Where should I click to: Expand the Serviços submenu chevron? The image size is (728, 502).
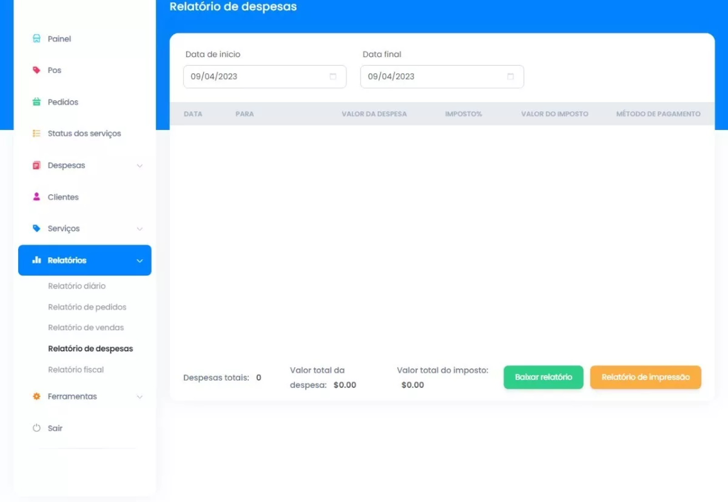click(x=140, y=229)
